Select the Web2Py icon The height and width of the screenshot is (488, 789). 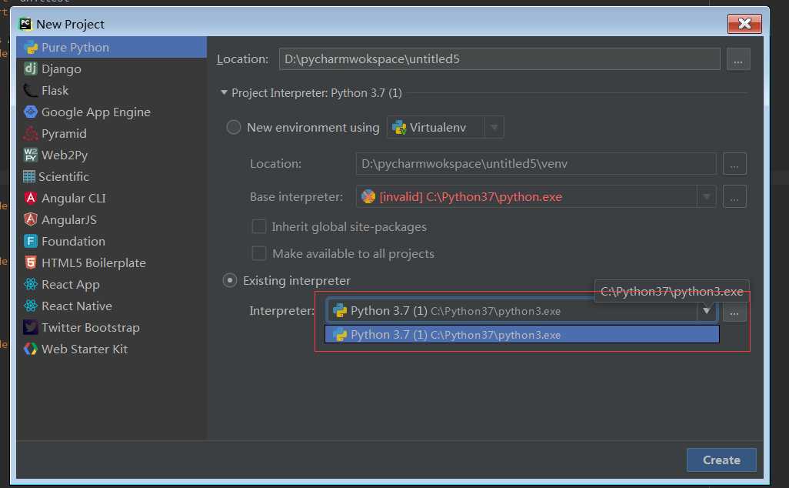click(x=30, y=155)
